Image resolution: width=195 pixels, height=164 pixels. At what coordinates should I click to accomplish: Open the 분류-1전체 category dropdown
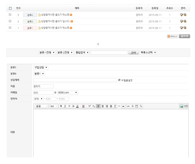(47, 52)
